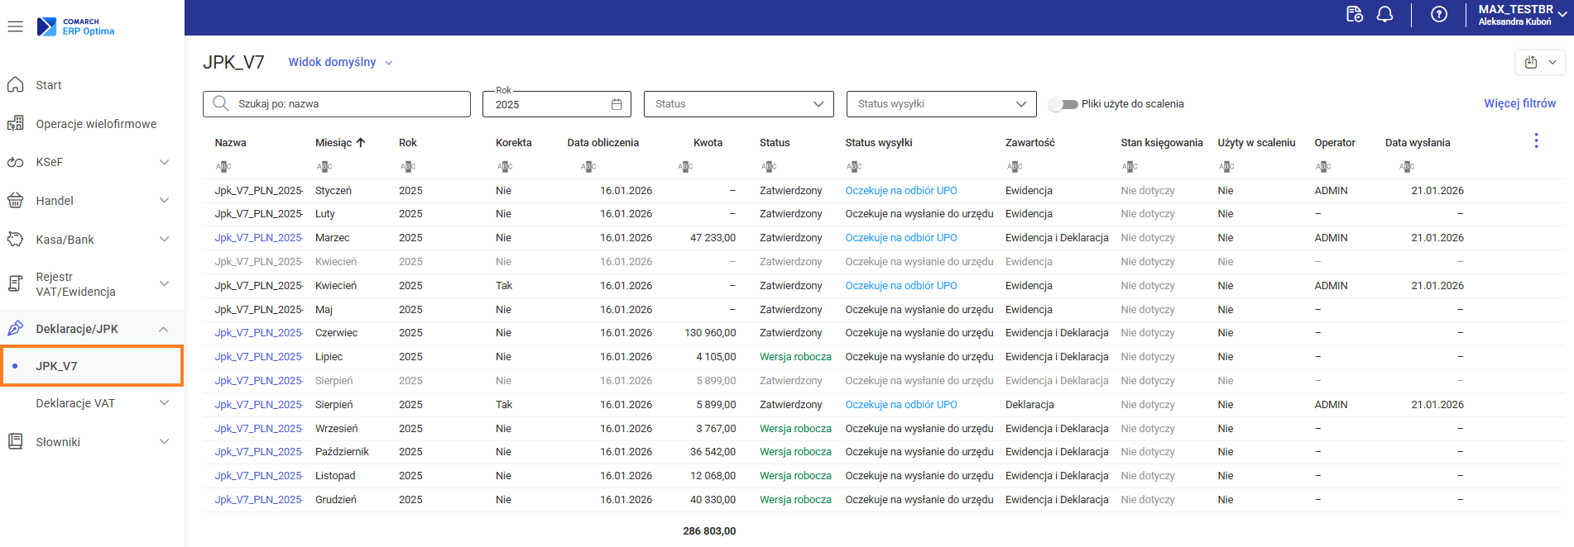This screenshot has width=1574, height=547.
Task: Open the MAX_TESTBR user account menu
Action: click(1521, 15)
